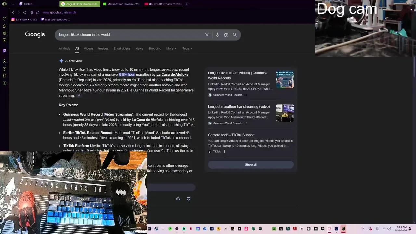Clear the search query with X

coord(207,35)
